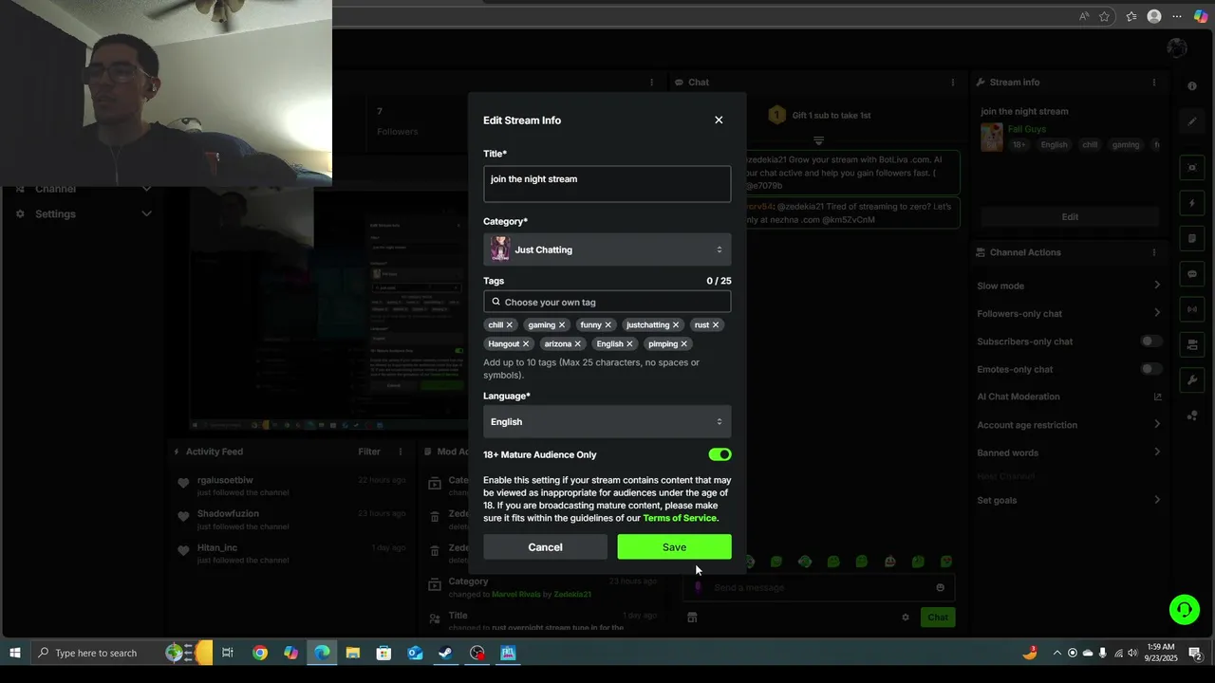This screenshot has width=1215, height=683.
Task: Open File Explorer from the taskbar
Action: click(x=353, y=653)
